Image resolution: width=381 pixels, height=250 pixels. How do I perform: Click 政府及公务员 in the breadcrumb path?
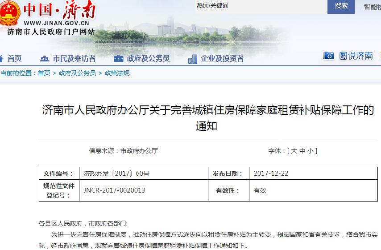click(x=77, y=73)
